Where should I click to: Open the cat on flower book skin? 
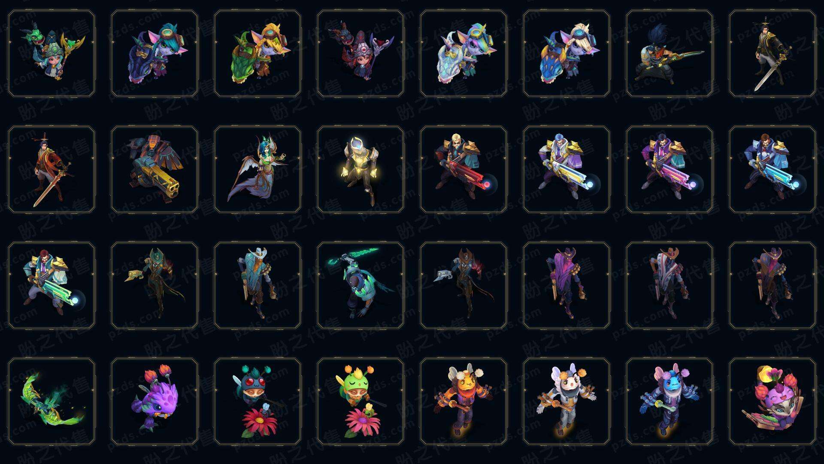pos(772,402)
